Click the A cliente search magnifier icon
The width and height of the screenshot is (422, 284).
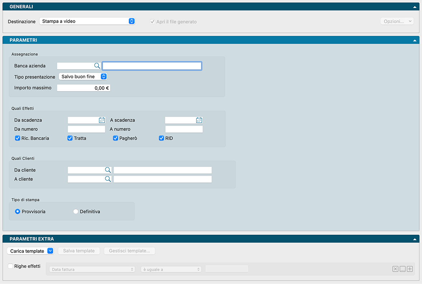(108, 179)
